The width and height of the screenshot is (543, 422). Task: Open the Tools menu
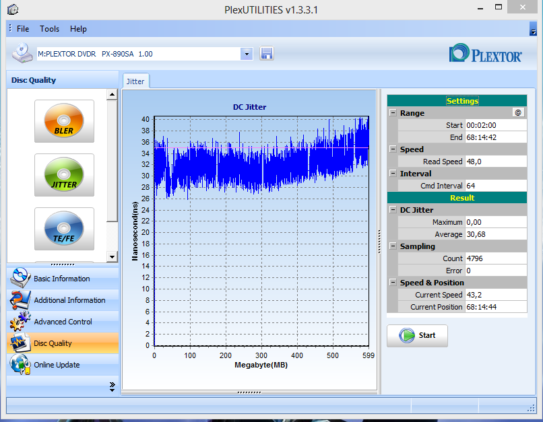tap(50, 29)
